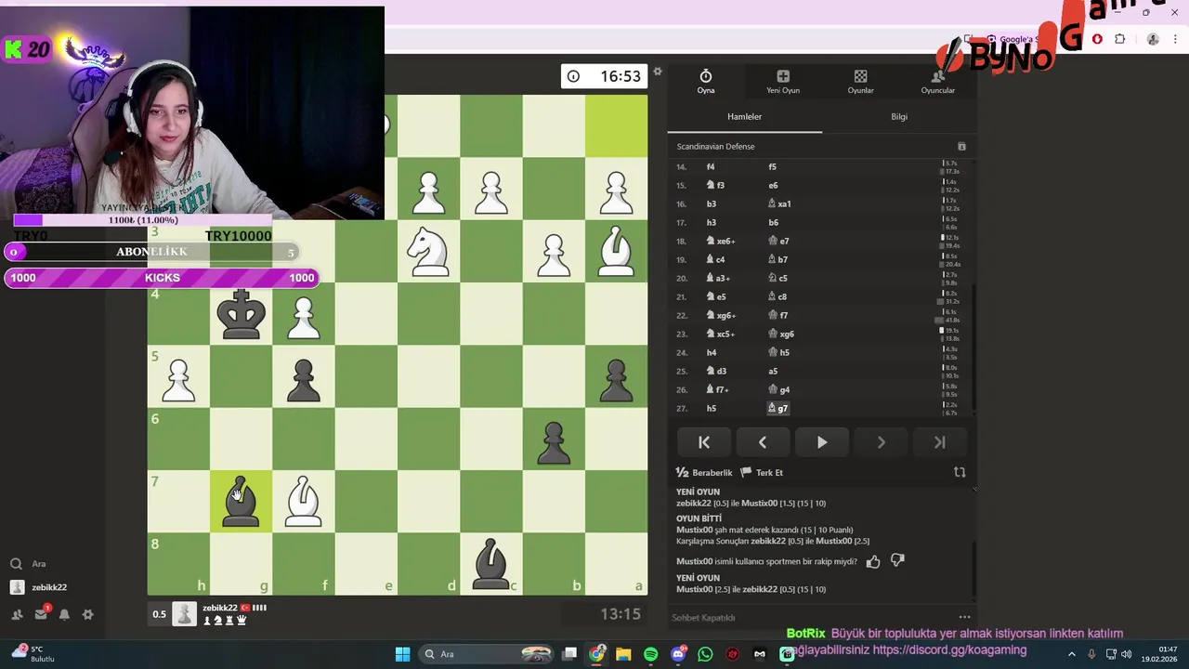This screenshot has width=1189, height=669.
Task: Open the browser extensions puzzle icon
Action: pyautogui.click(x=1119, y=39)
